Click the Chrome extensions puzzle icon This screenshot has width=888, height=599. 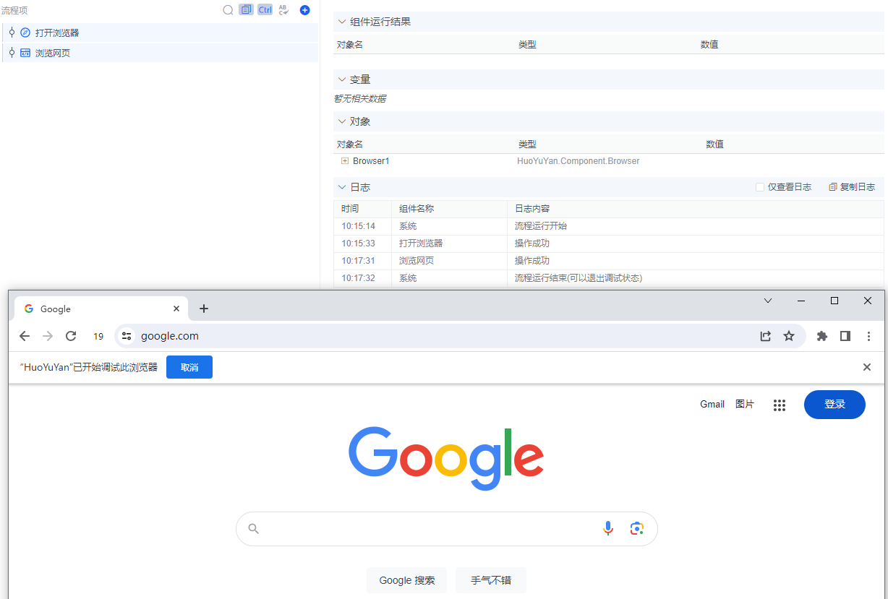(x=821, y=336)
